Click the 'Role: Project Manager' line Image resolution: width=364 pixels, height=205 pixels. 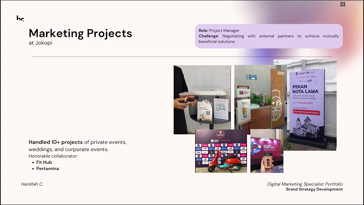coord(219,30)
